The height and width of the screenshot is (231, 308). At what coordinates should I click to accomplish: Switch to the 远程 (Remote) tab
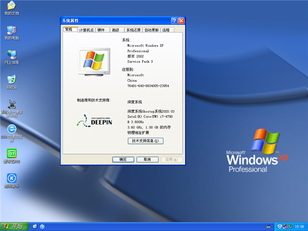(167, 30)
